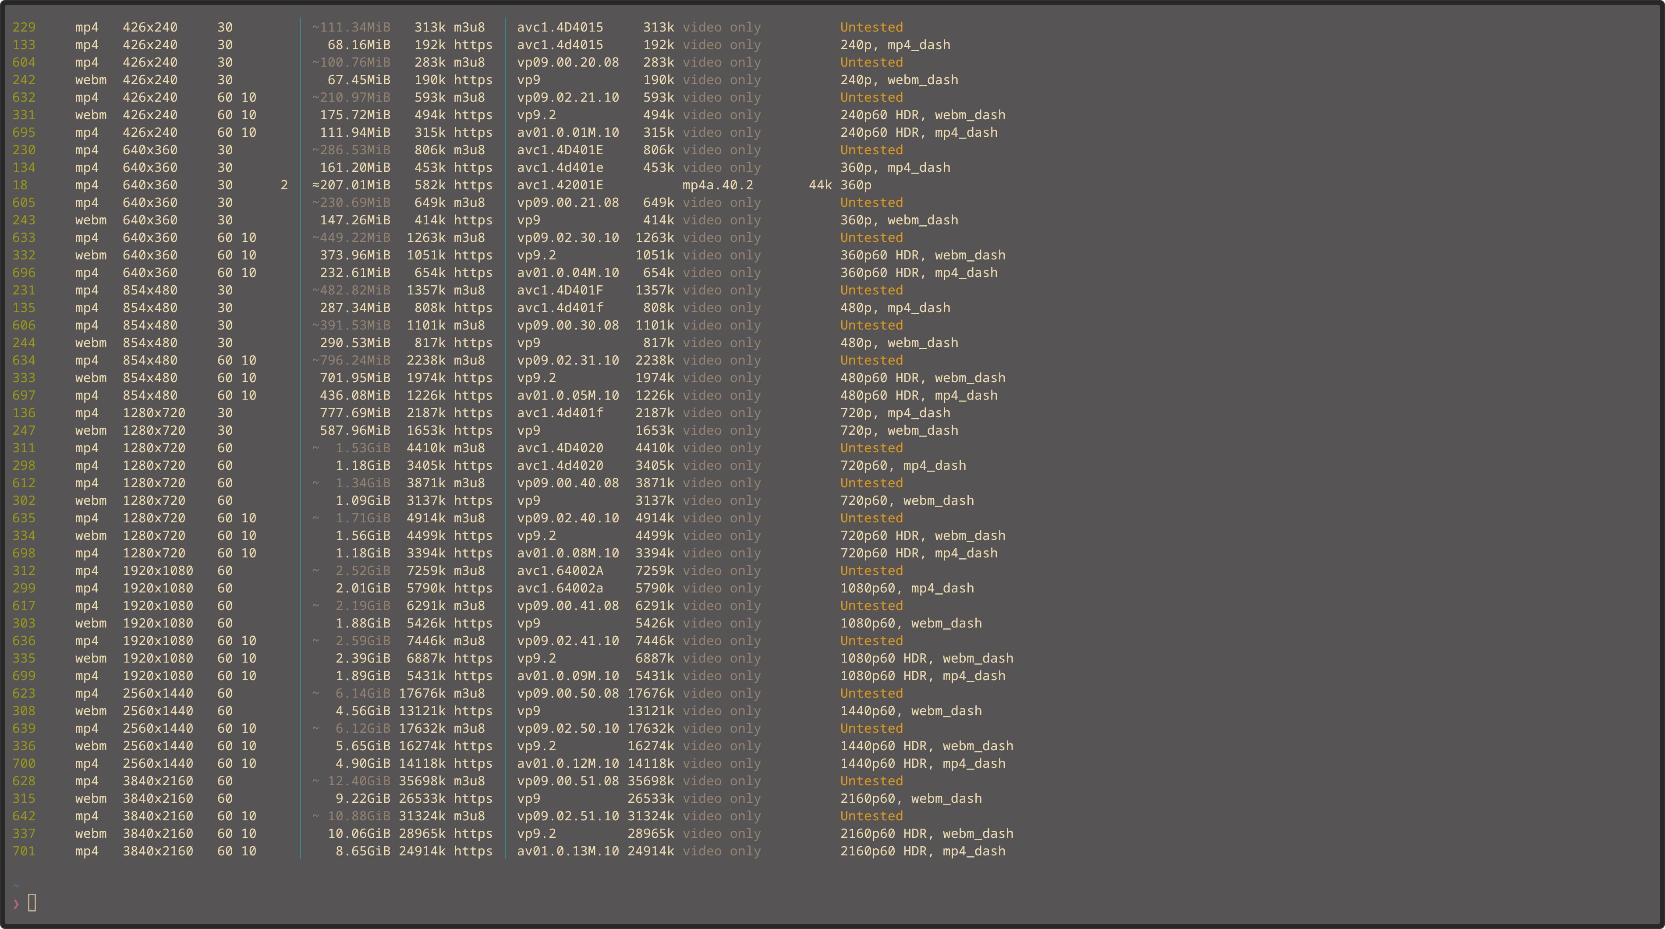Select codec vp09.00.51.08

tap(567, 781)
